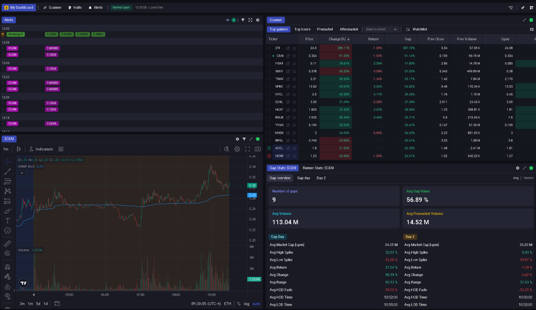Open the Select a preset dropdown
The width and height of the screenshot is (536, 310).
tap(381, 29)
